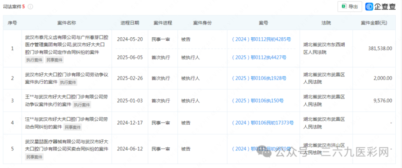Click 首次执行 in the 2025-02-26 row
The height and width of the screenshot is (168, 402).
(160, 78)
